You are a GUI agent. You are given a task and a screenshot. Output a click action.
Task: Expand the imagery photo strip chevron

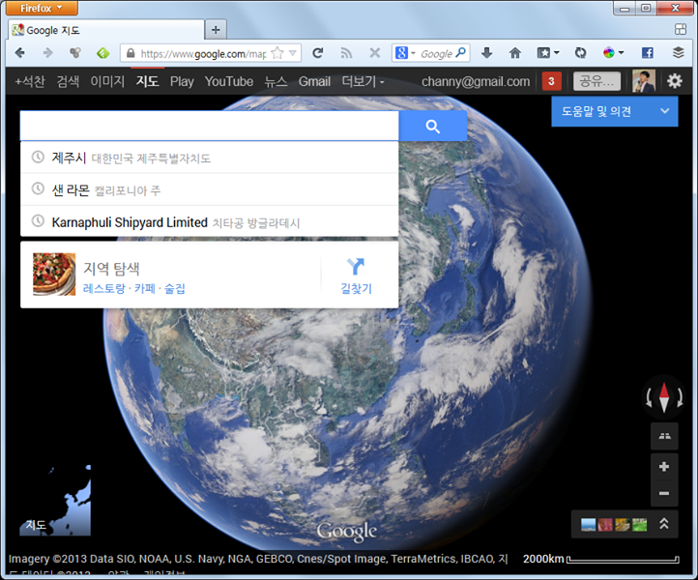click(x=664, y=524)
